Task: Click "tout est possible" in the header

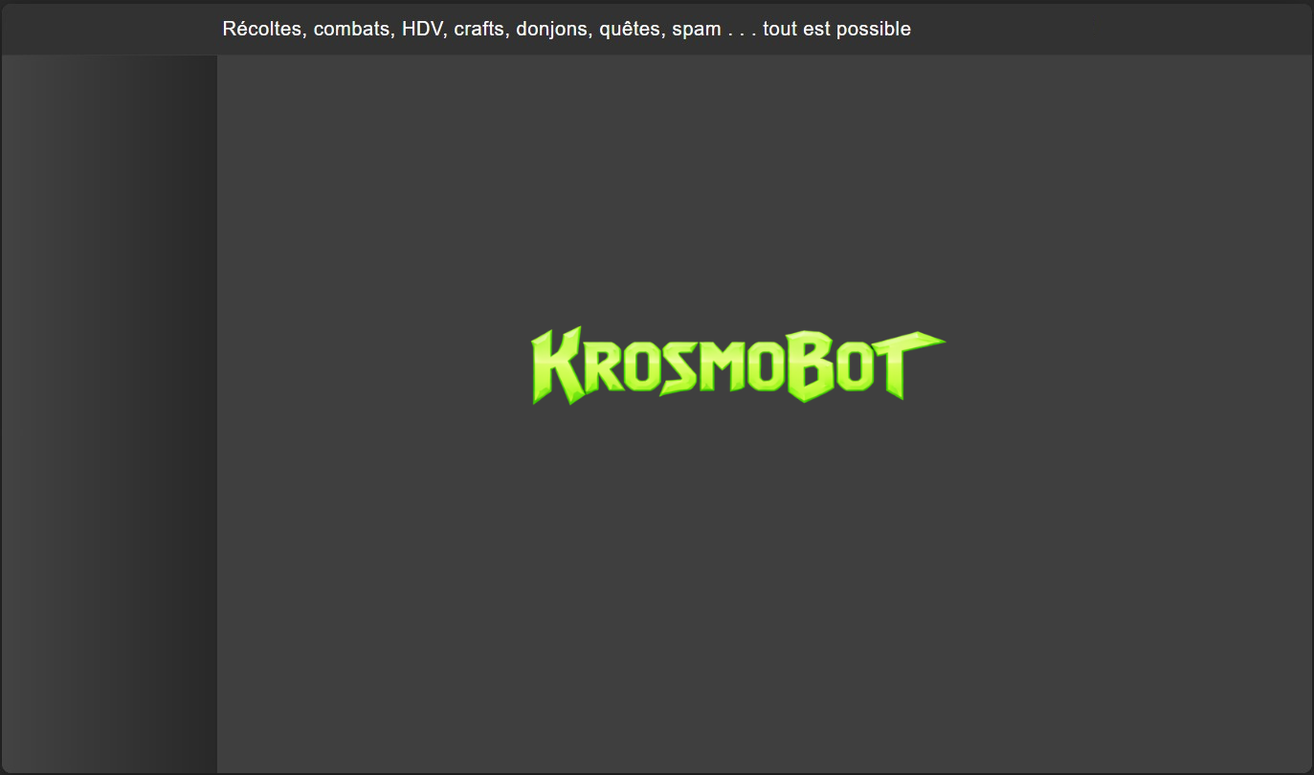Action: pyautogui.click(x=836, y=29)
